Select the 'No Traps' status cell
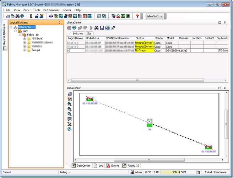 pos(144,50)
